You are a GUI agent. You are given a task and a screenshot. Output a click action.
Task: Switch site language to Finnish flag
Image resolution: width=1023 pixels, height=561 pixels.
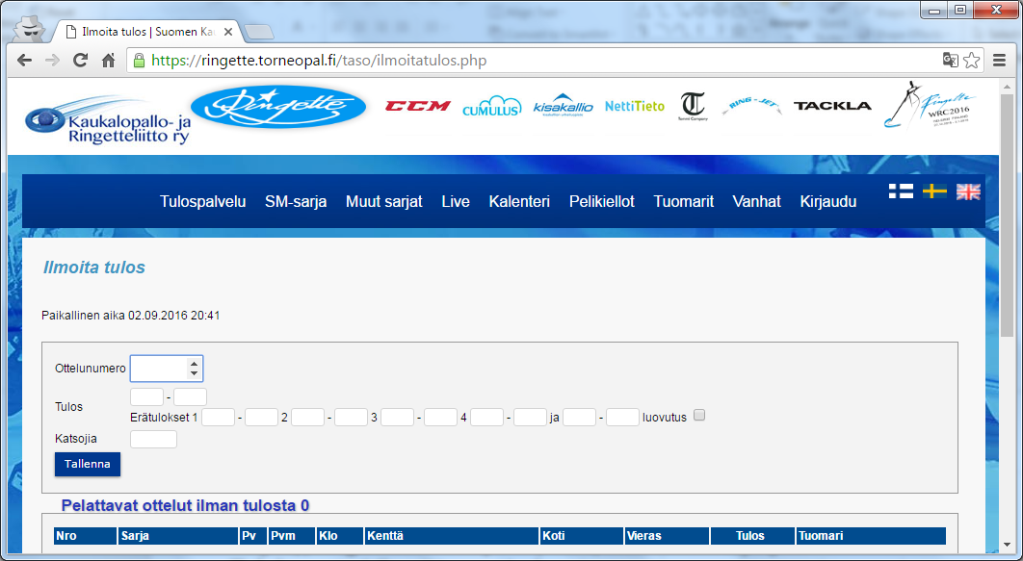(x=901, y=191)
